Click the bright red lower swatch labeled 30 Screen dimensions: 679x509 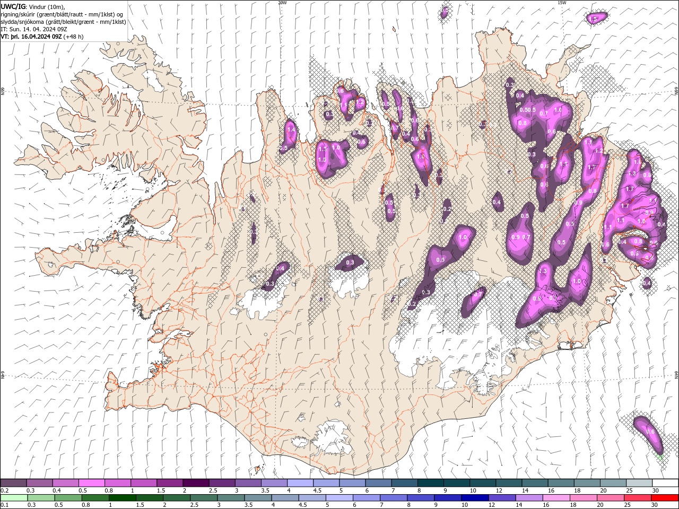point(664,498)
